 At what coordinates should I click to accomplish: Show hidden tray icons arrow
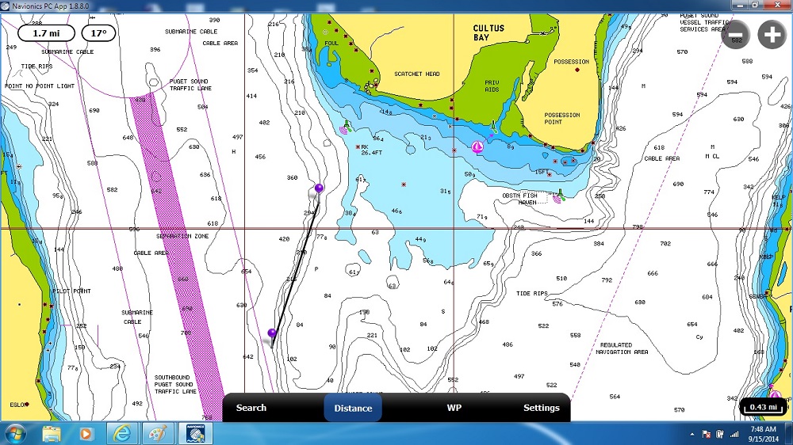point(691,435)
